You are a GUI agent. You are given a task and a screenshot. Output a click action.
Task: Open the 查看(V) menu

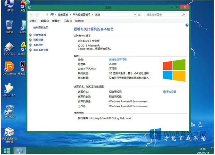pyautogui.click(x=56, y=21)
